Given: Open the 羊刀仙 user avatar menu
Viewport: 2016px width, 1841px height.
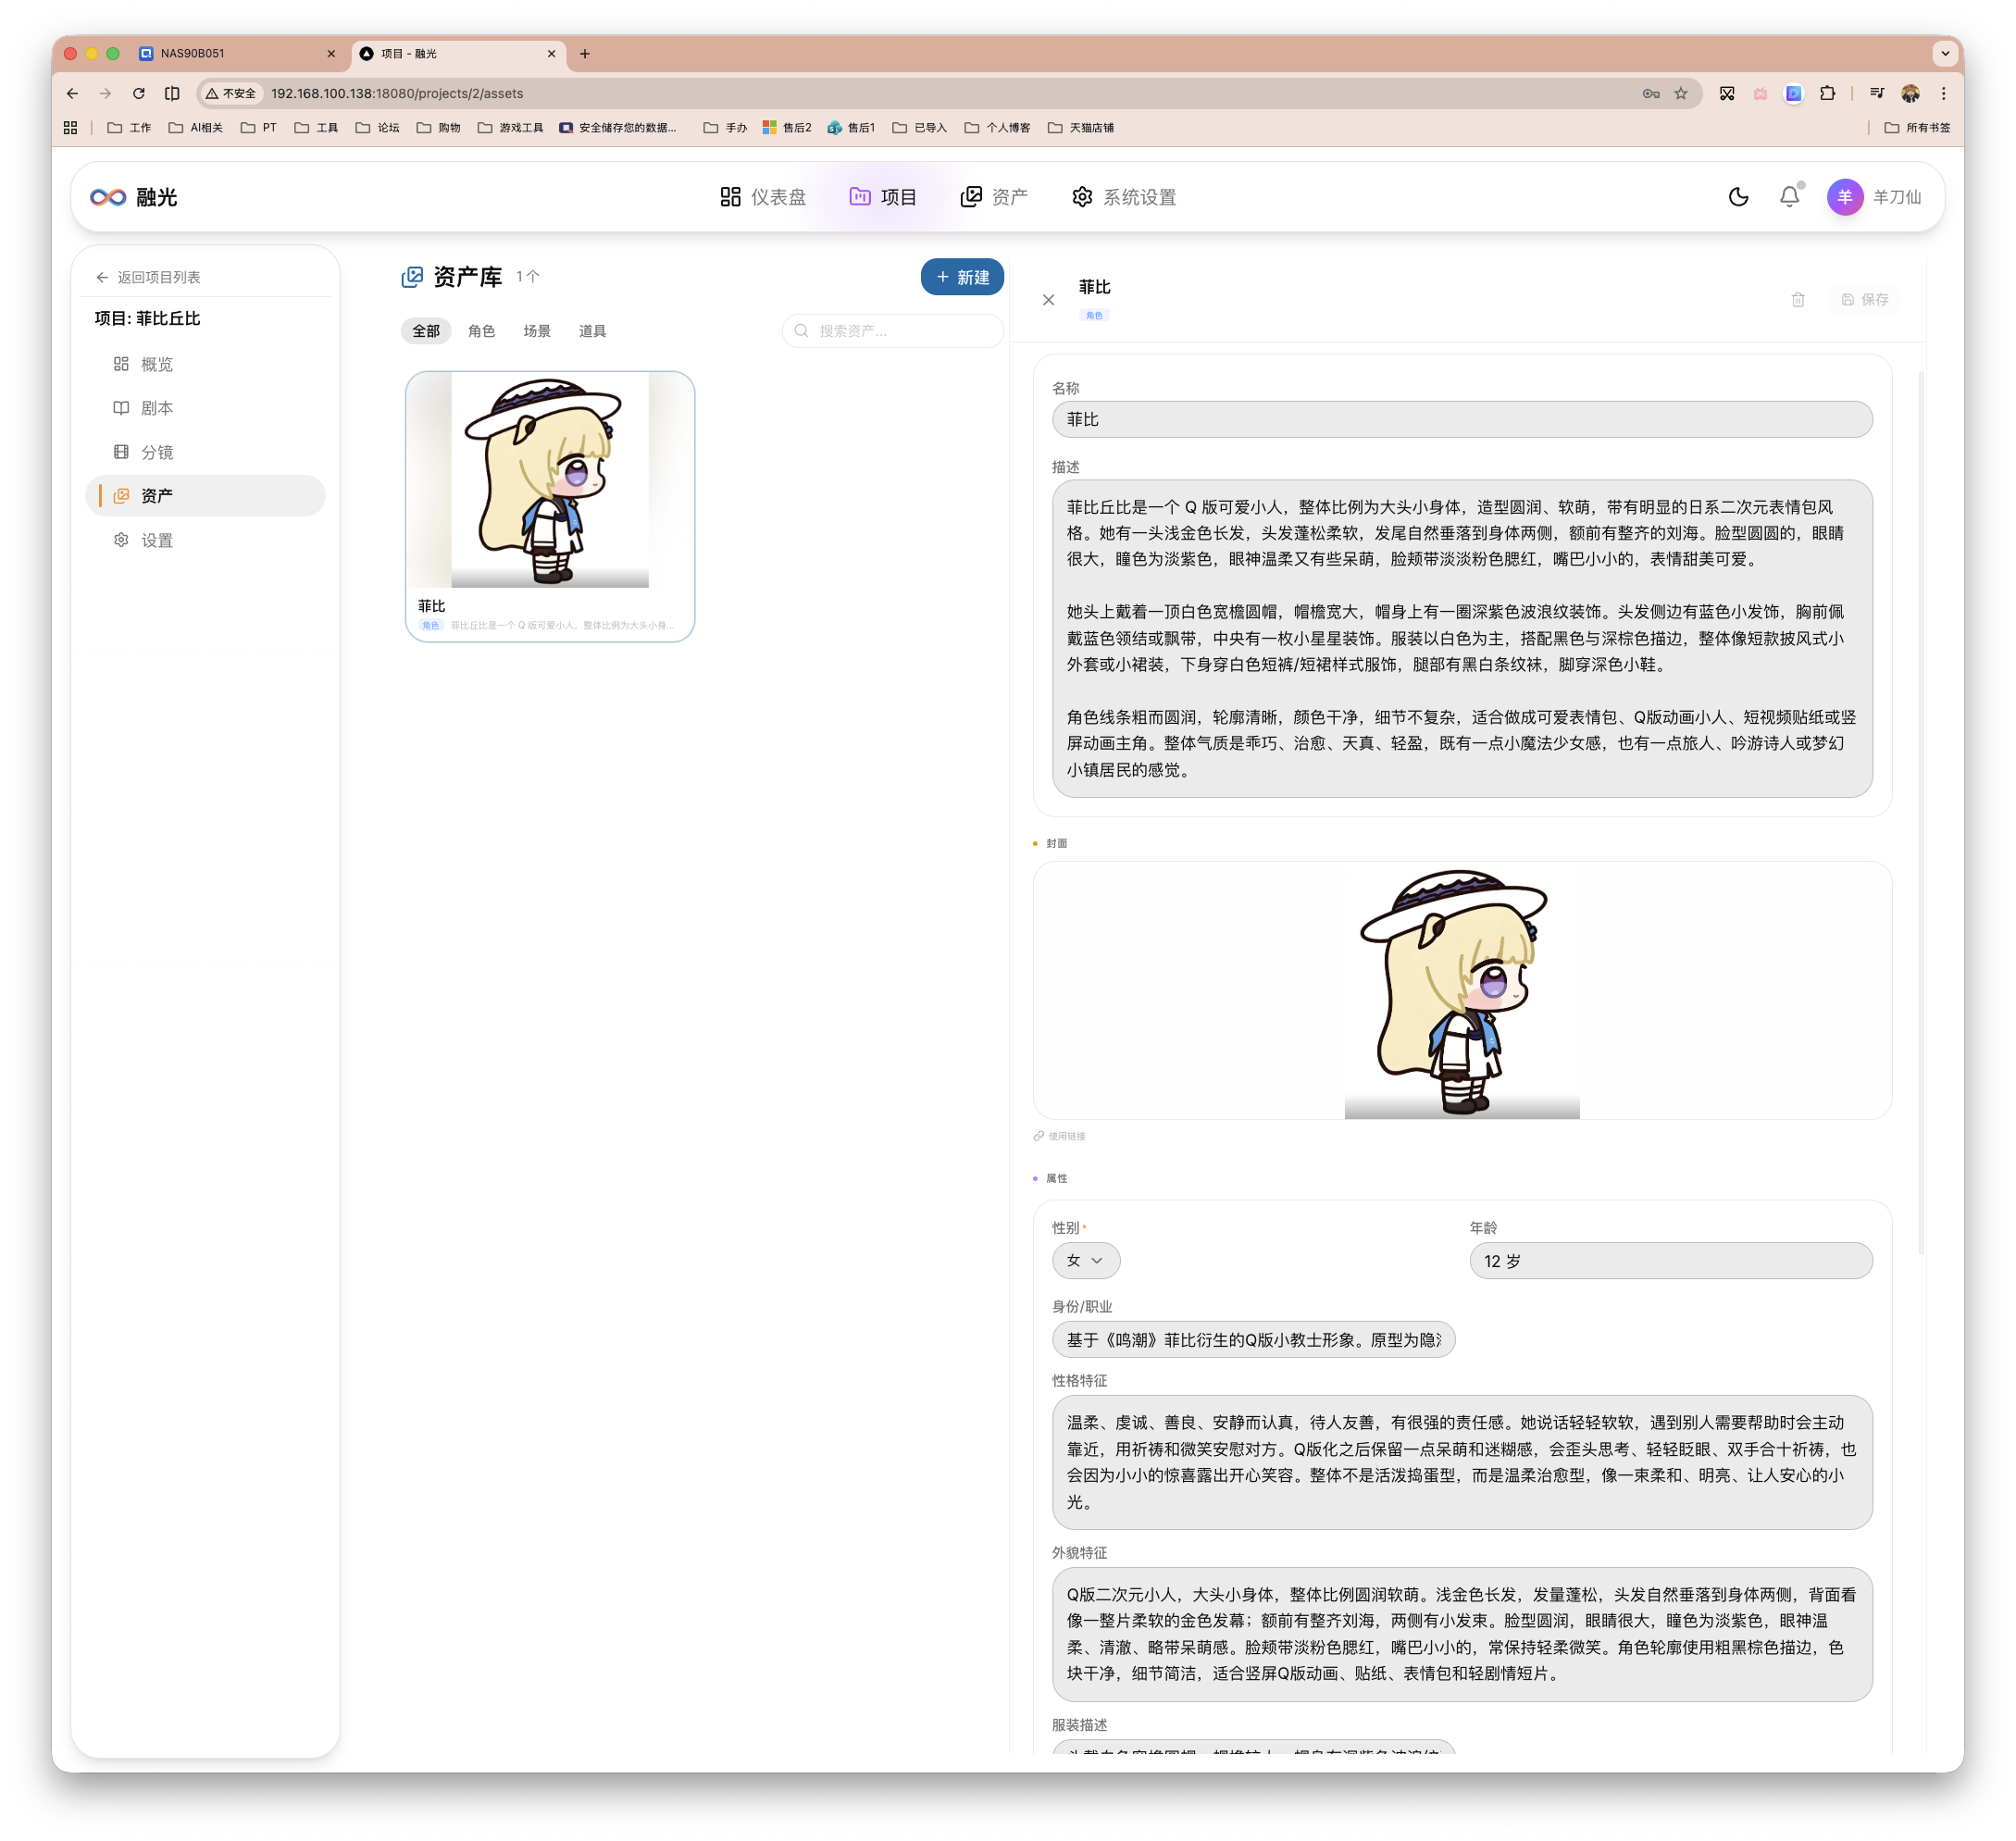Looking at the screenshot, I should (x=1874, y=197).
